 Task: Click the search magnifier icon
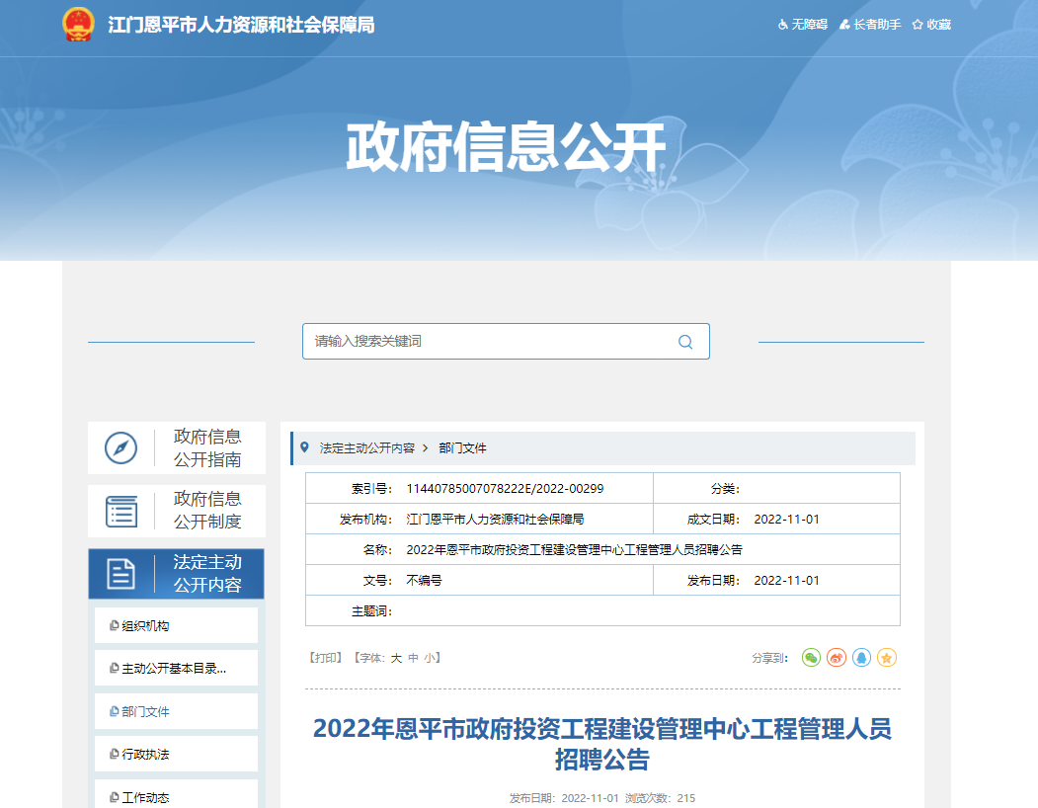tap(685, 342)
